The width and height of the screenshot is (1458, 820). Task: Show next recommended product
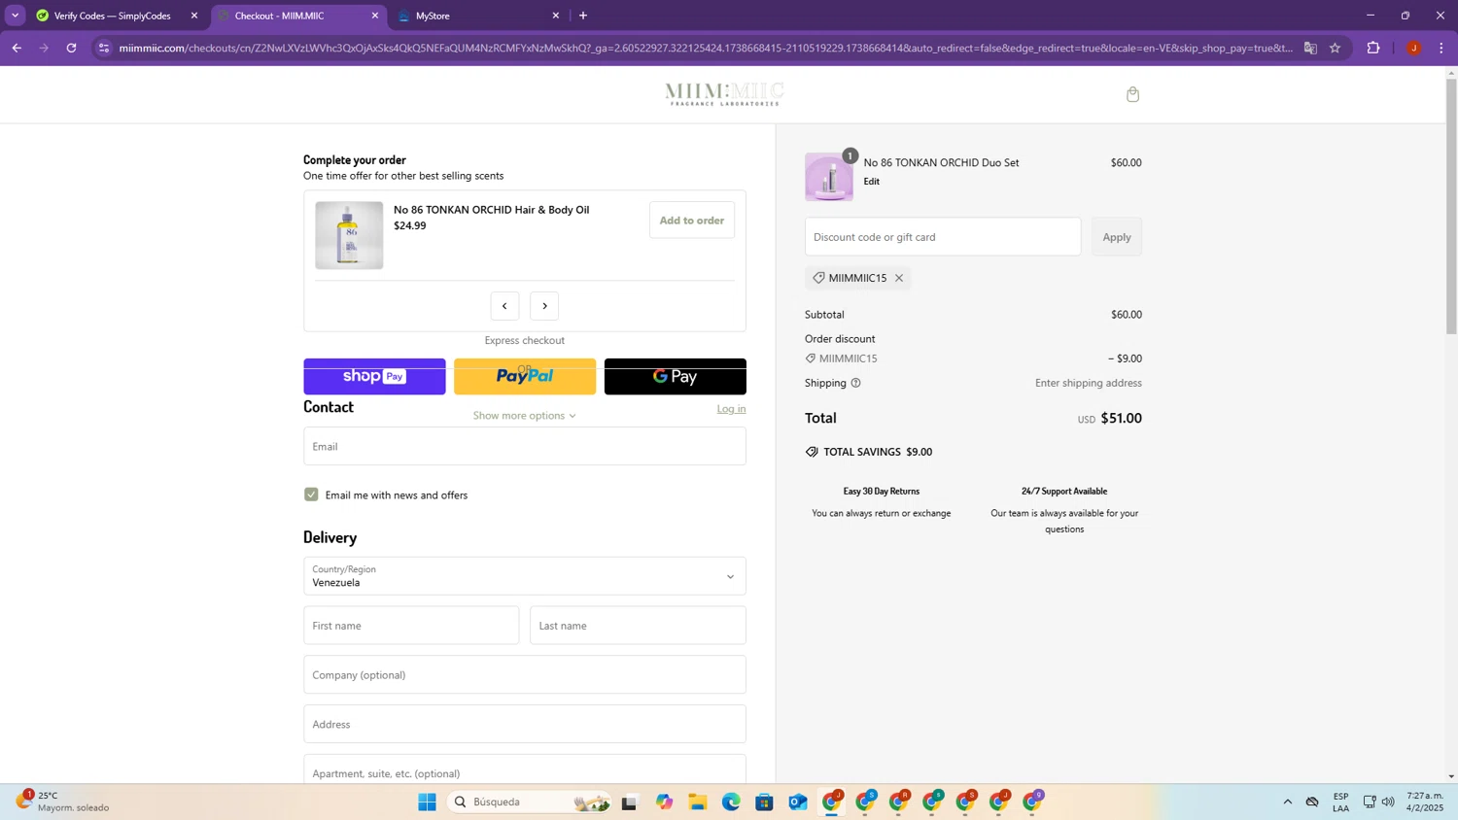tap(544, 306)
